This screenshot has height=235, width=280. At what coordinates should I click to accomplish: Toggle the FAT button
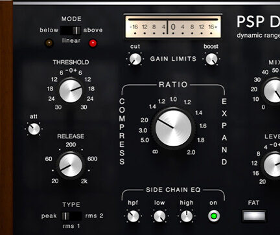pos(254,216)
